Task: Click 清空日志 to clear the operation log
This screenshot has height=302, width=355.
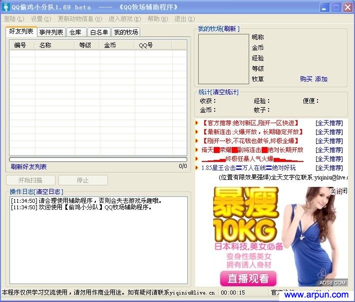Action: 48,192
